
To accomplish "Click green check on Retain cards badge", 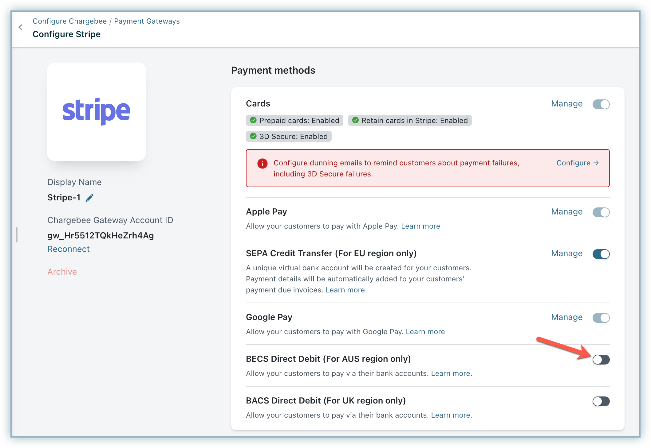I will 355,120.
